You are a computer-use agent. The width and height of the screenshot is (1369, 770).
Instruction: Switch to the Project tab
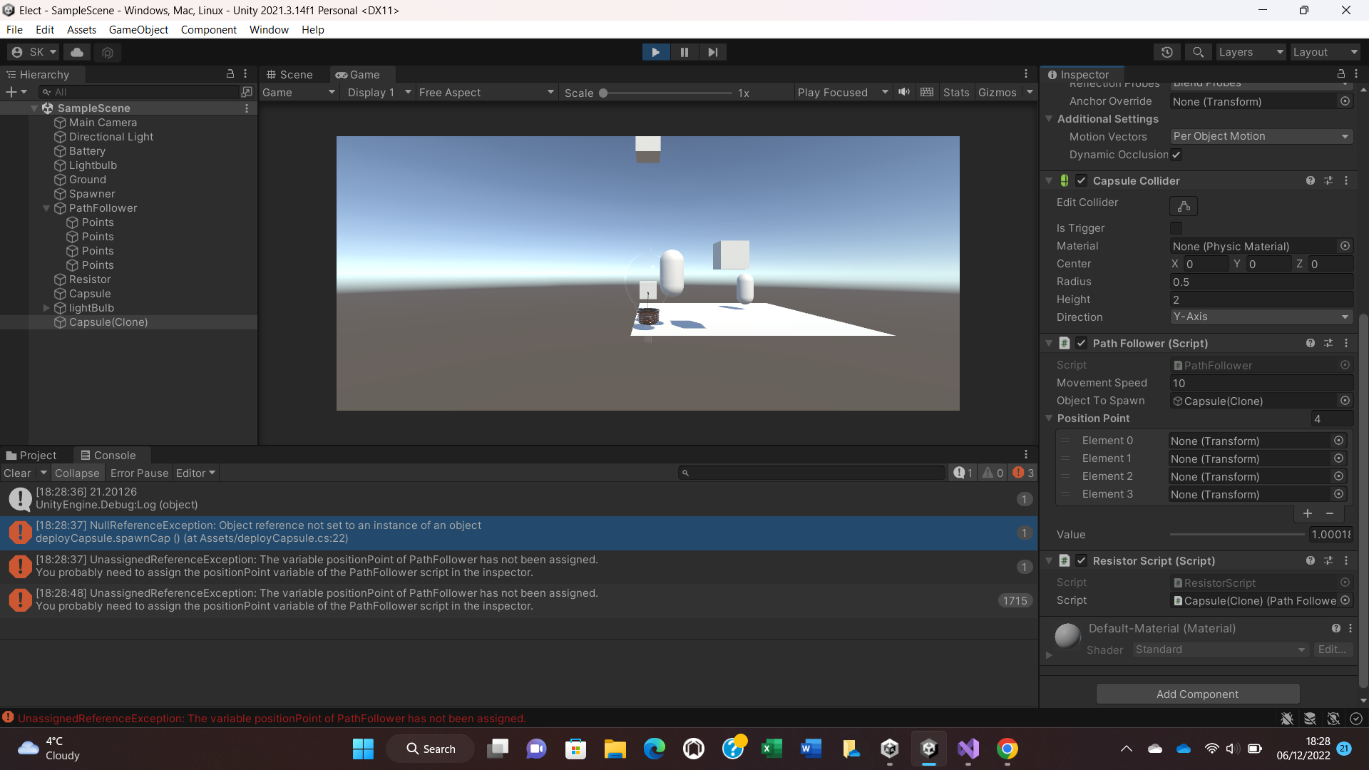coord(32,455)
